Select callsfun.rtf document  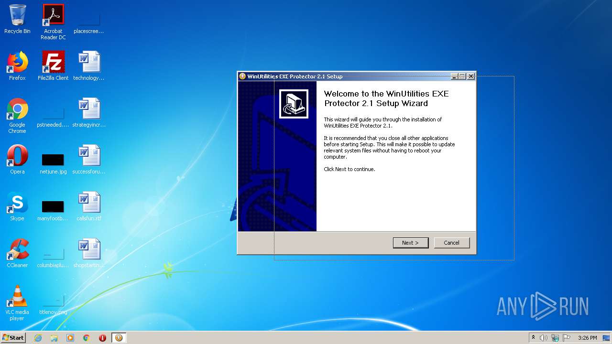click(89, 206)
